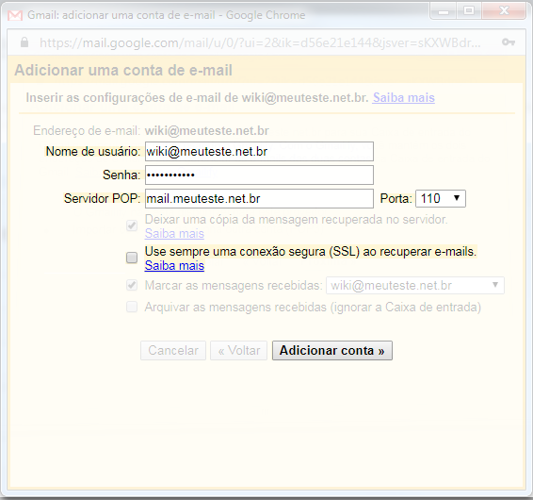
Task: Open Saiba mais link under server copy option
Action: 174,234
